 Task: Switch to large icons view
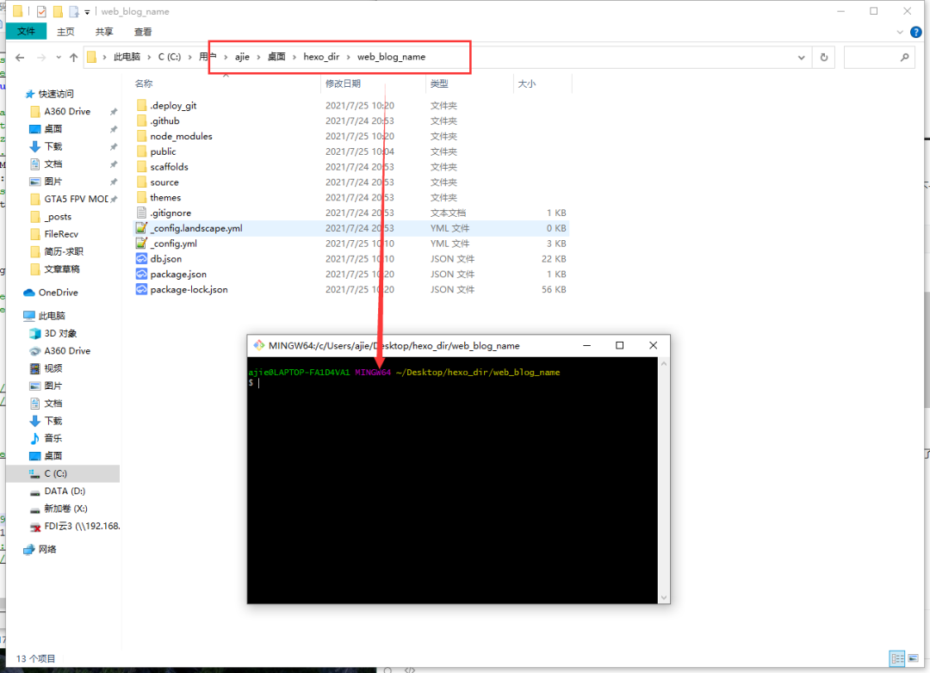pos(914,658)
